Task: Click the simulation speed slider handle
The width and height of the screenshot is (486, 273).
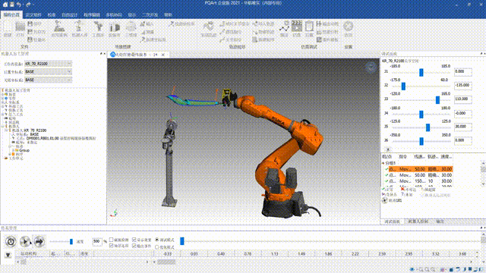Action: pyautogui.click(x=71, y=241)
